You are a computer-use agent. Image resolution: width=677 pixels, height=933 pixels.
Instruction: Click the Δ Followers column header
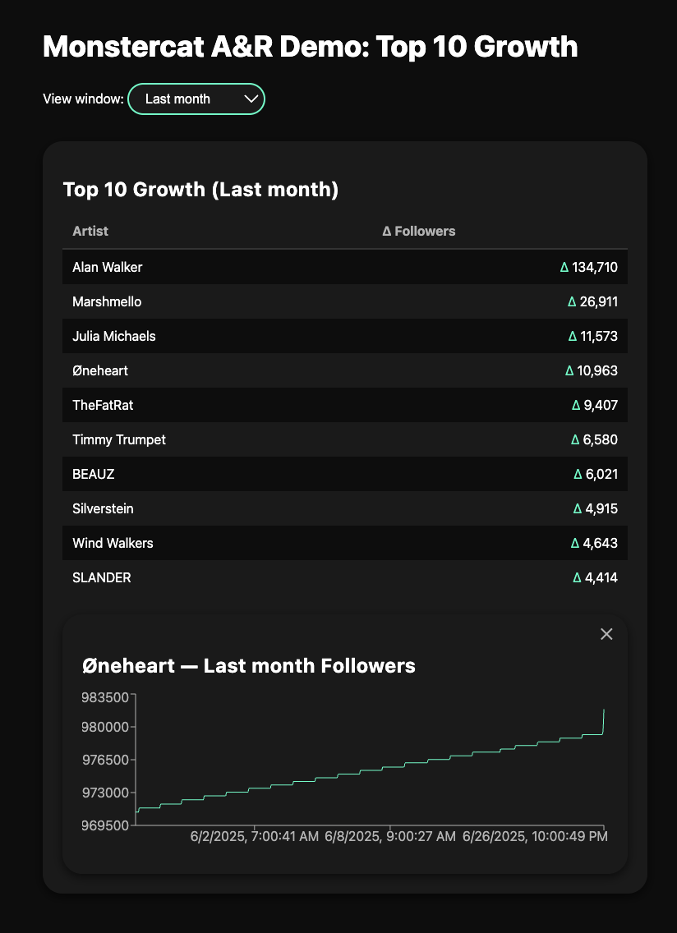point(418,231)
